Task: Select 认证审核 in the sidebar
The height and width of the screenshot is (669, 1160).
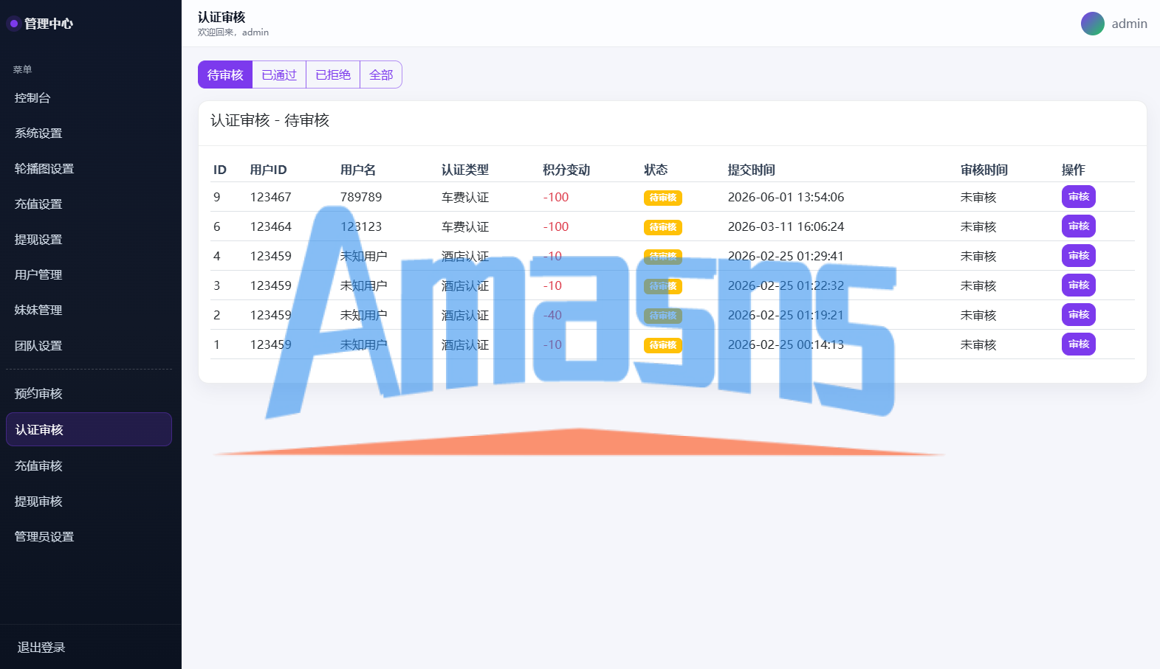Action: (x=89, y=429)
